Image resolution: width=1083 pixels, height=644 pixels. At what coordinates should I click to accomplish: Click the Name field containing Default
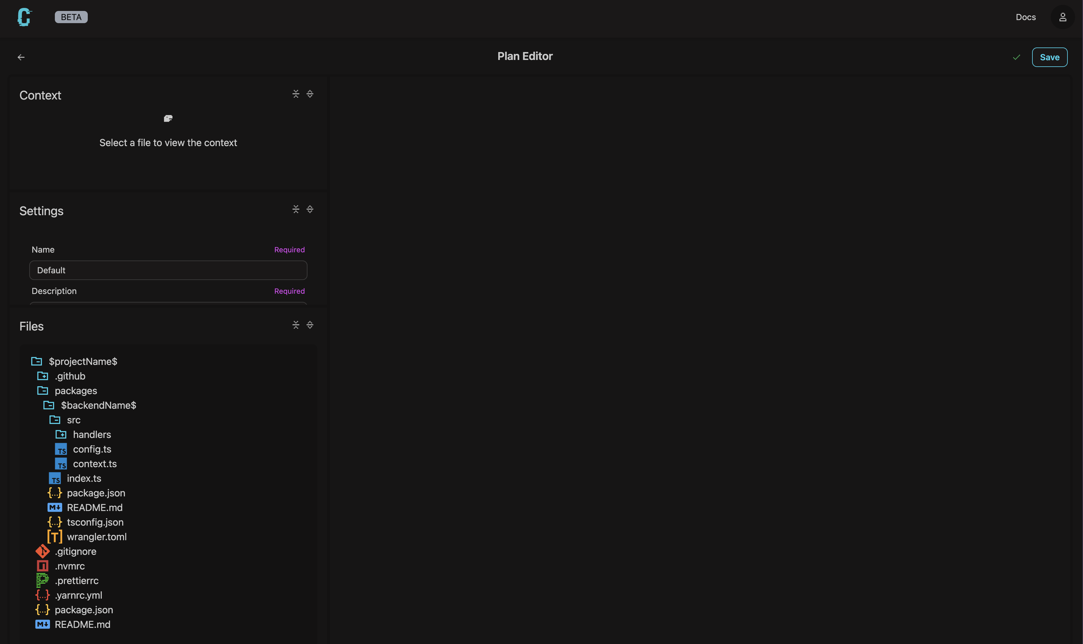[x=168, y=270]
